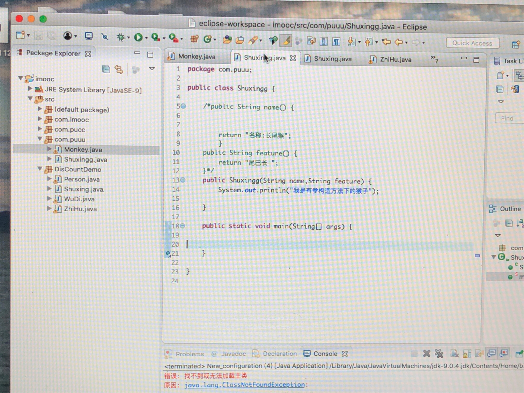Click the Debug bug icon
Viewport: 524px width, 393px height.
click(121, 37)
